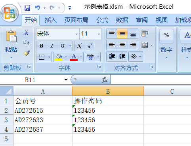Center text horizontally
191x146 pixels.
pos(122,45)
